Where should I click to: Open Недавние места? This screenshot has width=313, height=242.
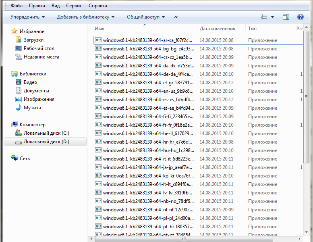pyautogui.click(x=41, y=57)
